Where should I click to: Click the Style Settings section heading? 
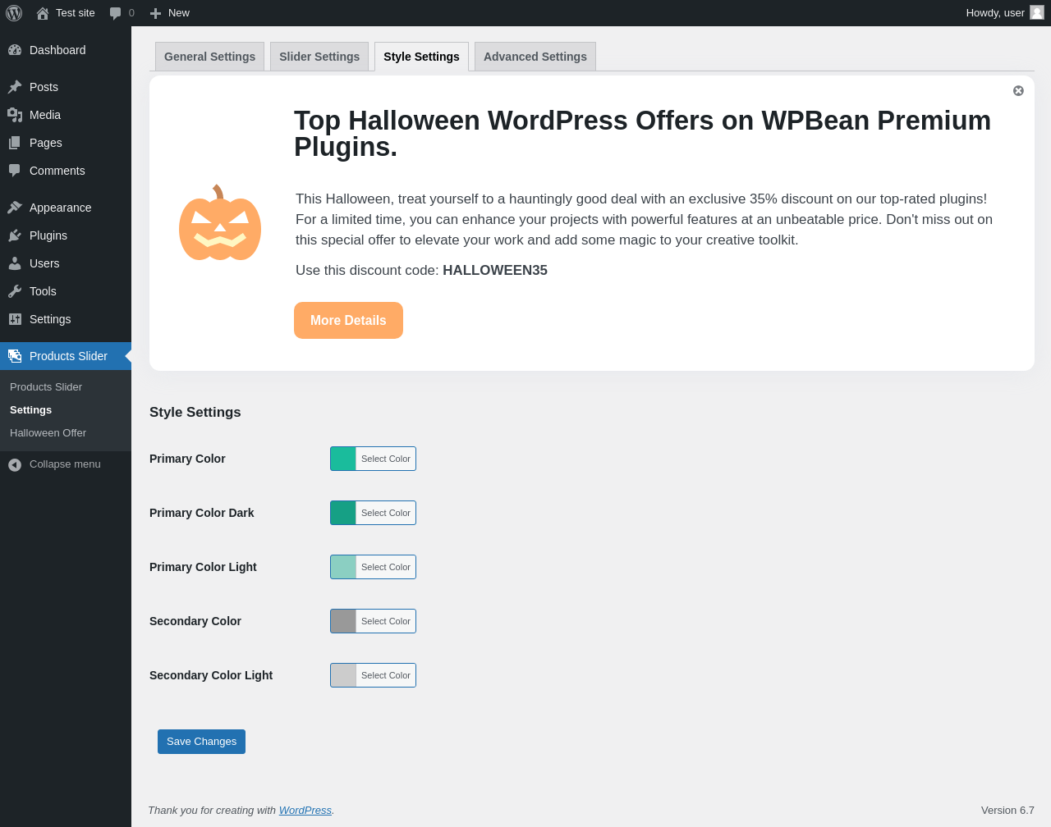click(x=195, y=413)
